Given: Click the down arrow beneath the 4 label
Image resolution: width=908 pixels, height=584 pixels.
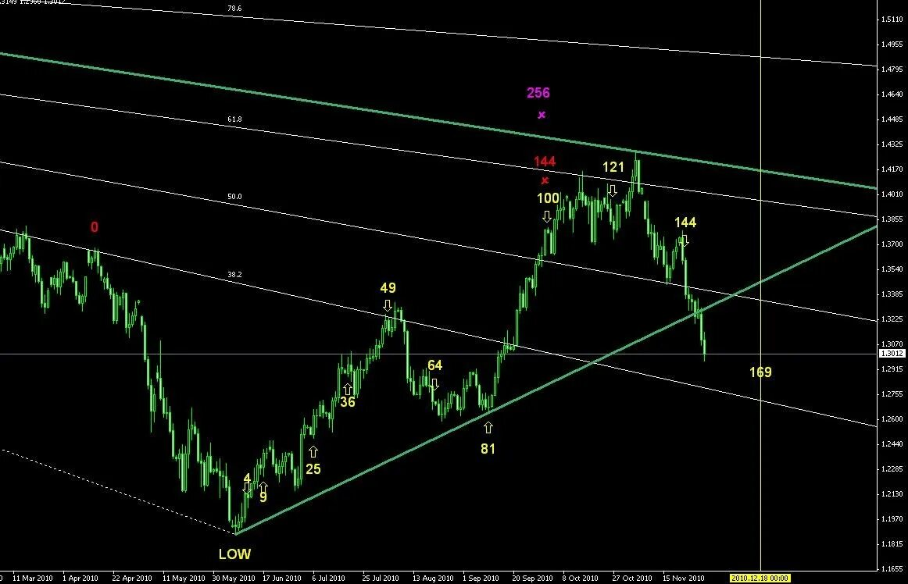Looking at the screenshot, I should point(247,489).
